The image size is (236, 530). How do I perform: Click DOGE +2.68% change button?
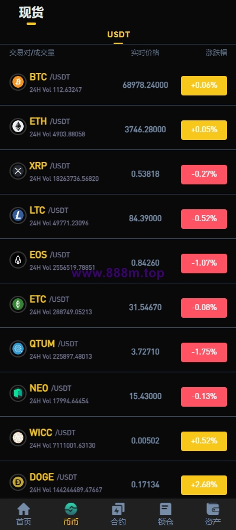[x=204, y=485]
